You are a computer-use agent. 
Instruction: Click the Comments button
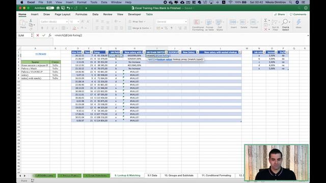[298, 14]
